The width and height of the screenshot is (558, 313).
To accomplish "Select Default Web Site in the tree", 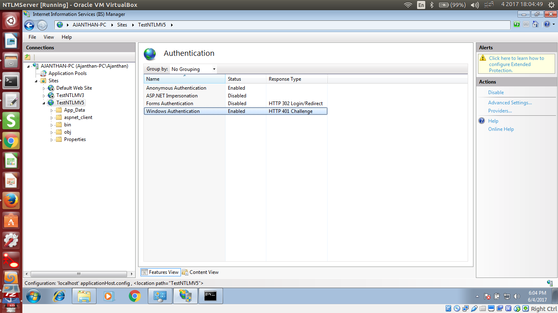I will click(x=74, y=88).
